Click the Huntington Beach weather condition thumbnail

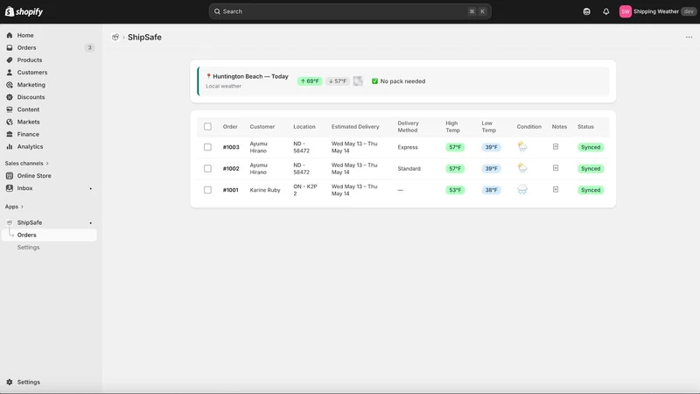358,81
